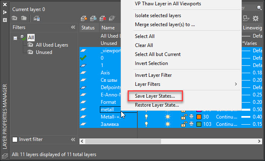This screenshot has width=265, height=161.
Task: Select the All filter in tree
Action: tap(31, 38)
